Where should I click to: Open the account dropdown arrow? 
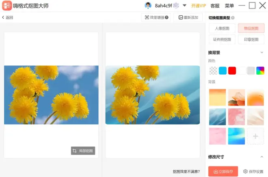[x=184, y=6]
